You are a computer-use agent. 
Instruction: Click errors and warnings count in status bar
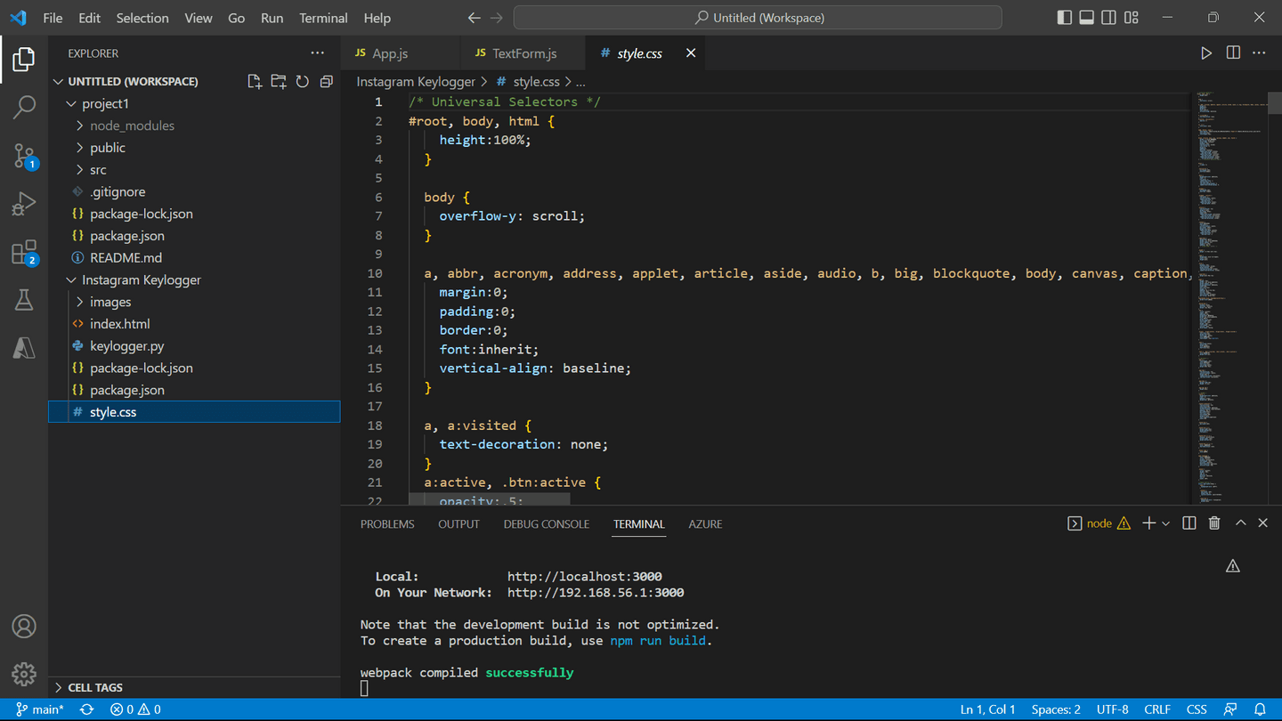pos(135,709)
